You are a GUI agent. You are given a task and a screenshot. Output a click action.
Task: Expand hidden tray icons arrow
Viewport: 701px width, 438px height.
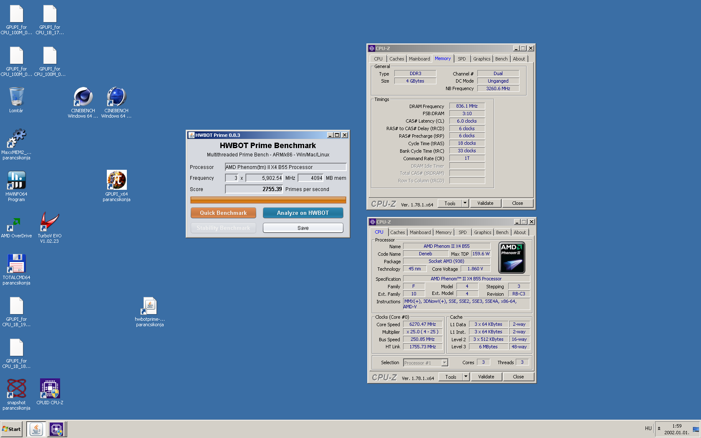[x=659, y=428]
